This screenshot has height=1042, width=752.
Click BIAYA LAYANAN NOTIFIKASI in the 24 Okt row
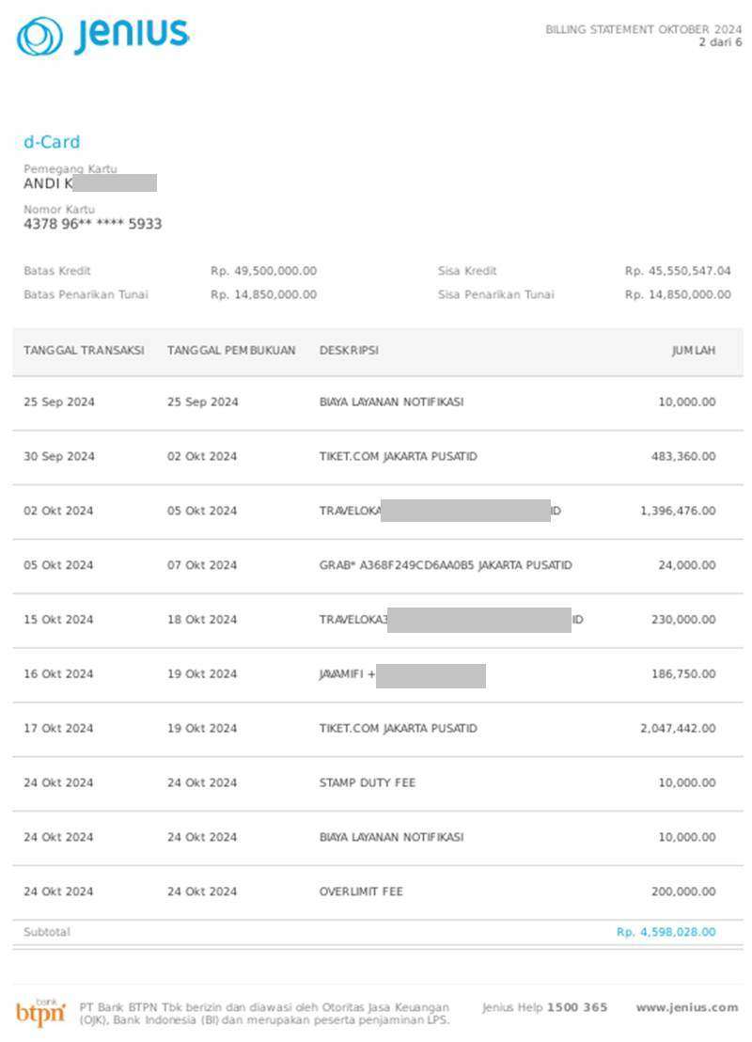pyautogui.click(x=391, y=838)
